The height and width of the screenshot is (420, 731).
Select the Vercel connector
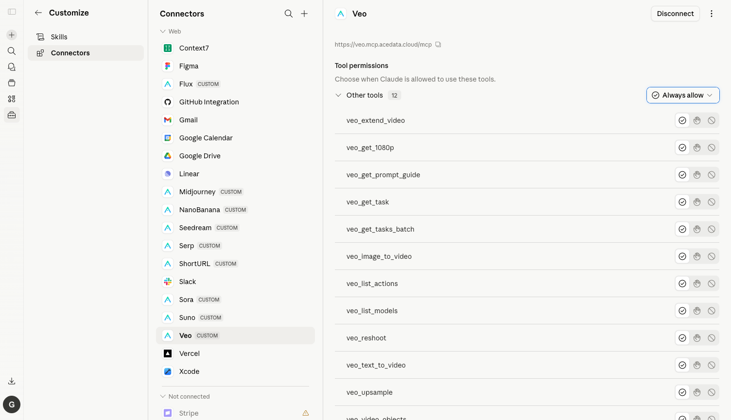coord(235,353)
